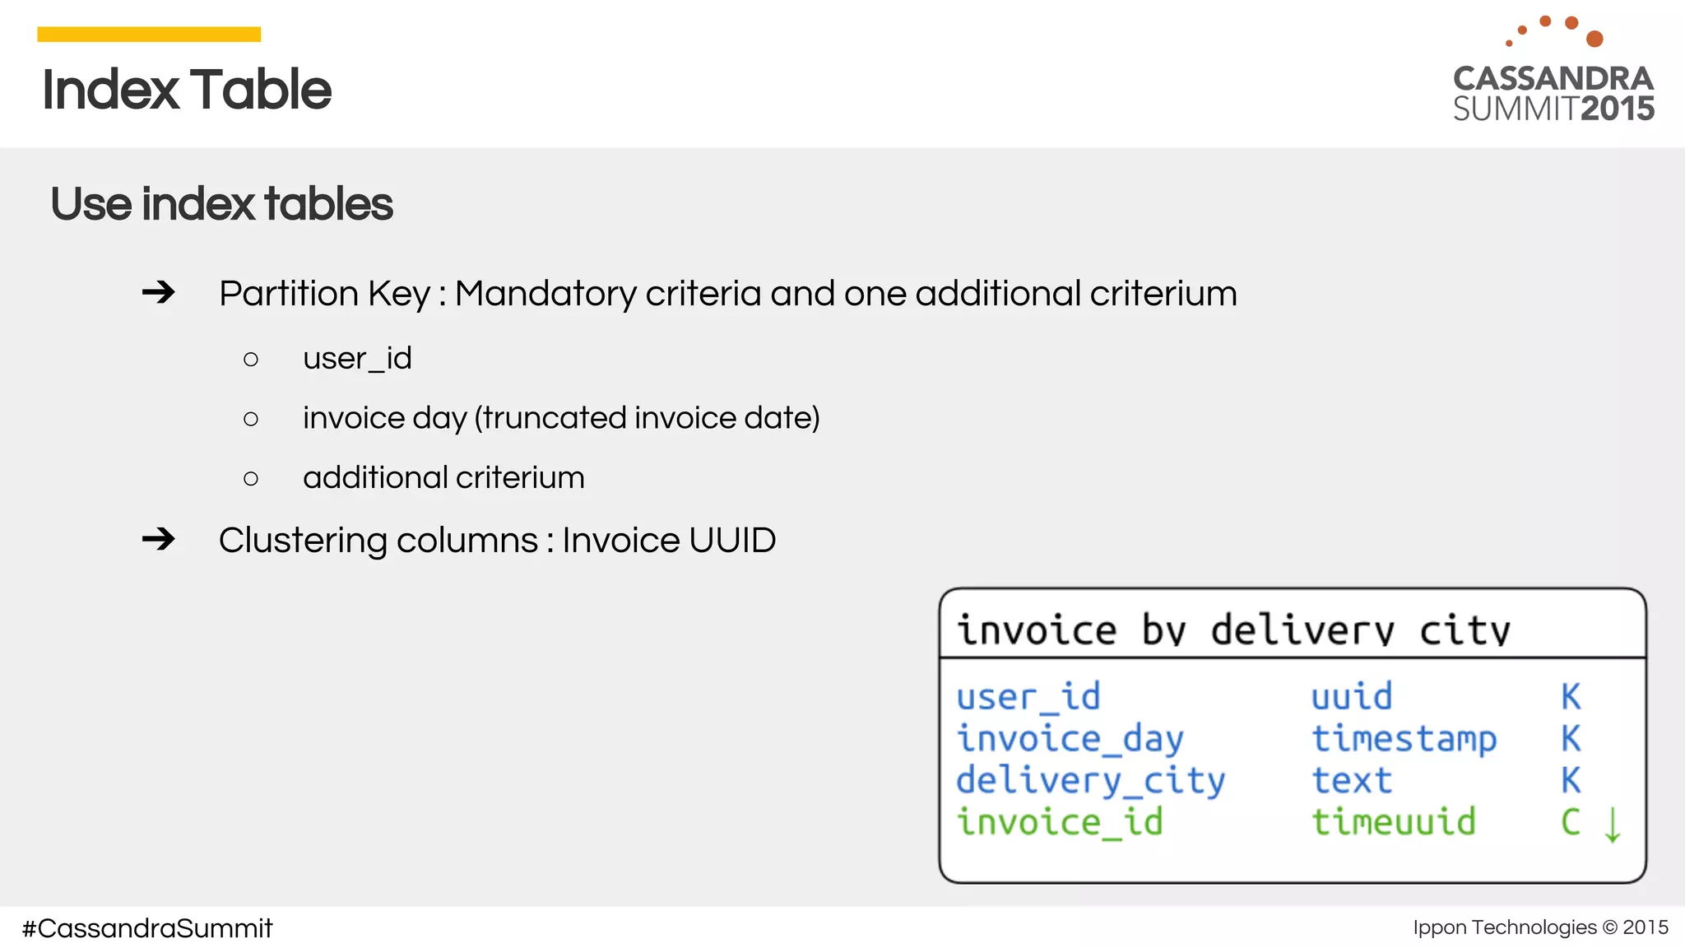Click the timestamp type of invoice_day
The width and height of the screenshot is (1685, 948).
pos(1404,738)
